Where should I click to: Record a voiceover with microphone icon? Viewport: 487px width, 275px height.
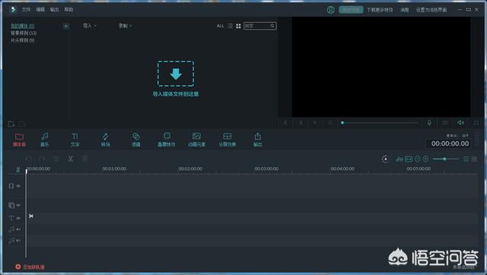(x=429, y=123)
